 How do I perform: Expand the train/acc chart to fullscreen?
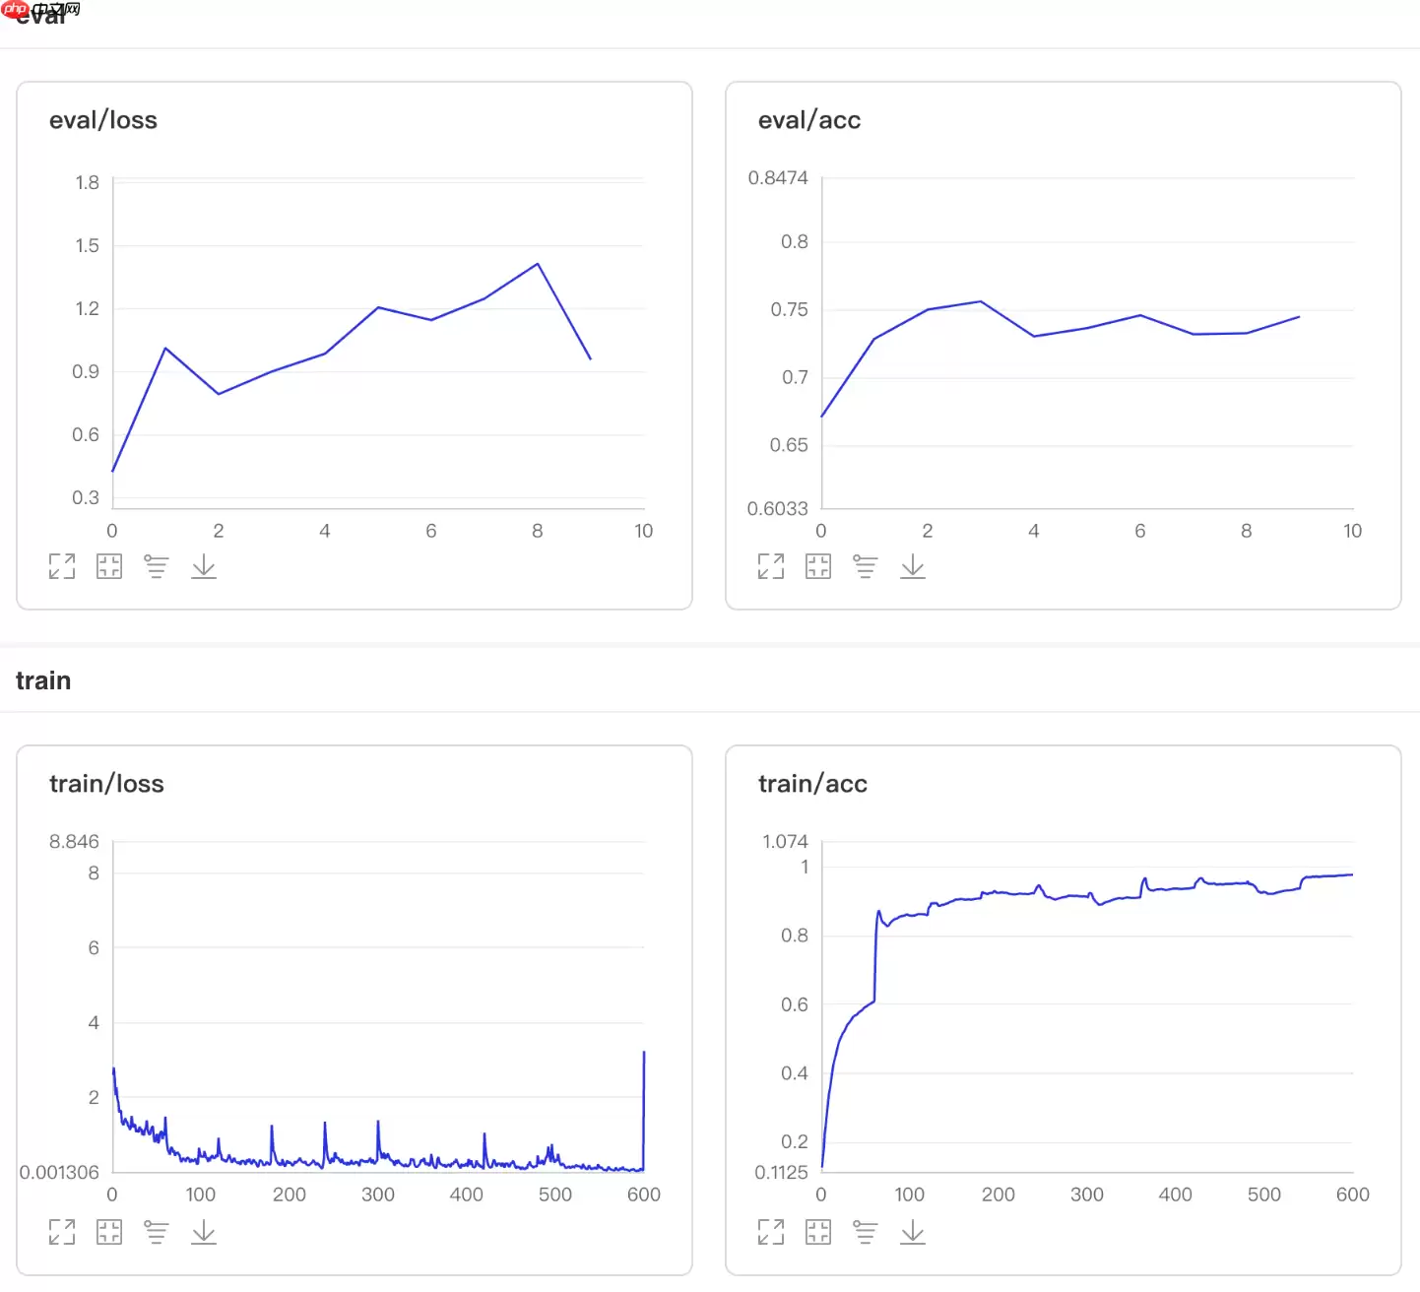click(x=771, y=1232)
